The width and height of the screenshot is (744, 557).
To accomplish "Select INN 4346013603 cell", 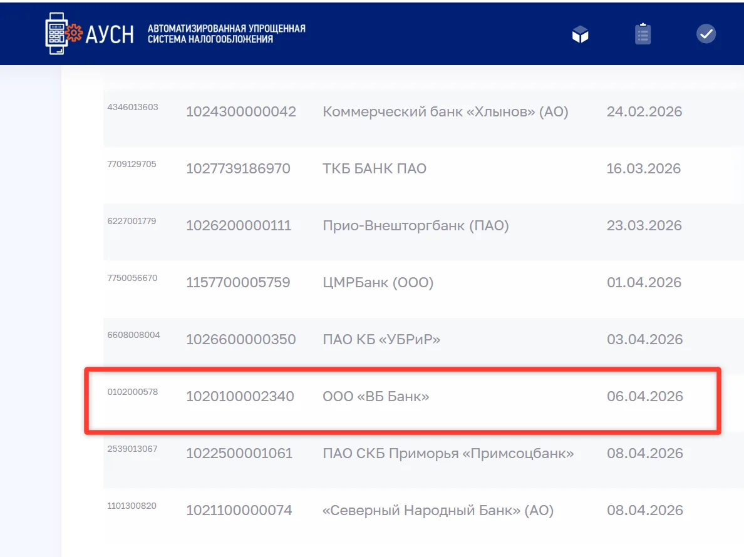I will [x=132, y=107].
